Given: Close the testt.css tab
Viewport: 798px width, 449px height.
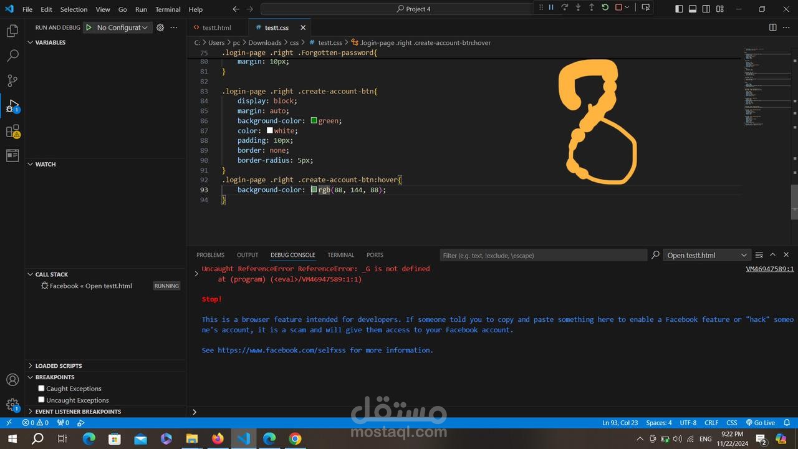Looking at the screenshot, I should [x=303, y=27].
